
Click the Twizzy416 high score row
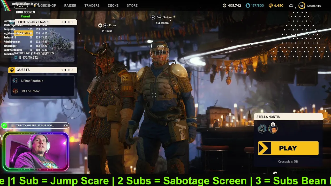pos(25,38)
